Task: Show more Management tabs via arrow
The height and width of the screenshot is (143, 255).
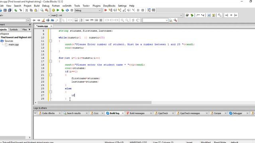Action: [x=29, y=29]
